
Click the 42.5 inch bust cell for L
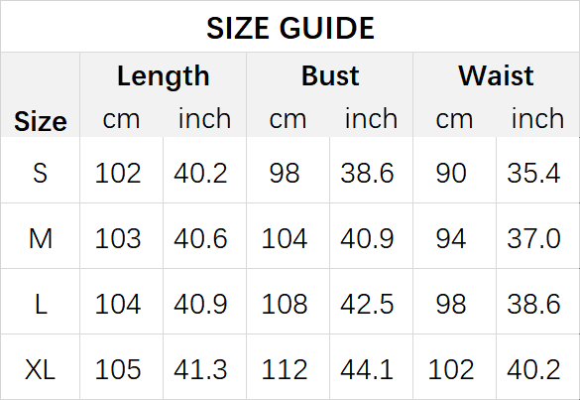click(367, 304)
